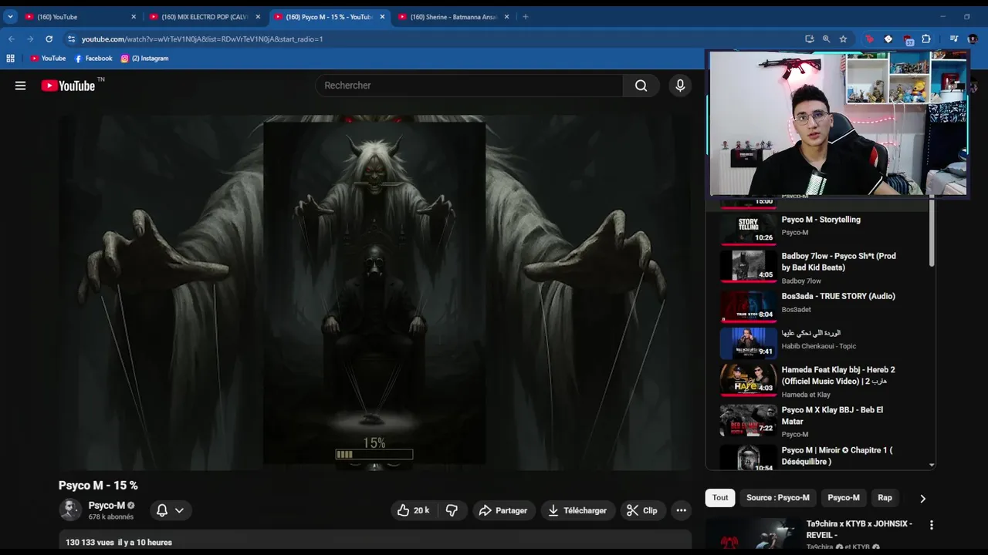This screenshot has height=555, width=988.
Task: Open a new browser tab
Action: point(526,16)
